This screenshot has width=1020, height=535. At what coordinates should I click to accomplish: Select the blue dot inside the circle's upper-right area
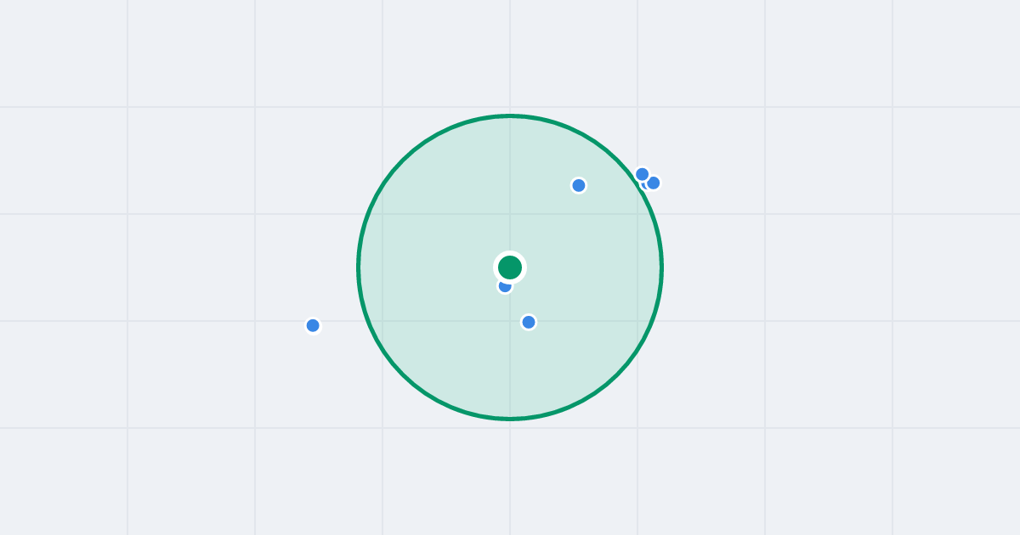coord(579,185)
